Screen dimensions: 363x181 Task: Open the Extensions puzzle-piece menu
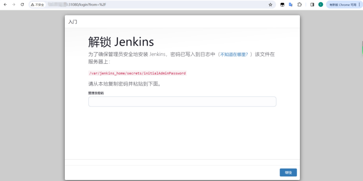(299, 5)
